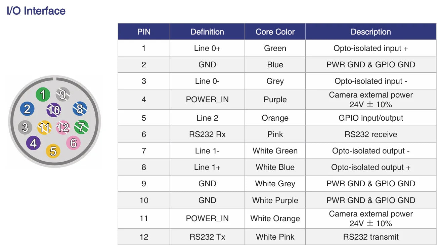The width and height of the screenshot is (440, 248).
Task: Click white-grey striped pin 9 on the connector
Action: coord(62,95)
